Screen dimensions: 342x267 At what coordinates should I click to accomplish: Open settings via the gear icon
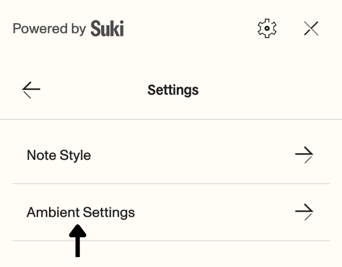click(x=267, y=28)
